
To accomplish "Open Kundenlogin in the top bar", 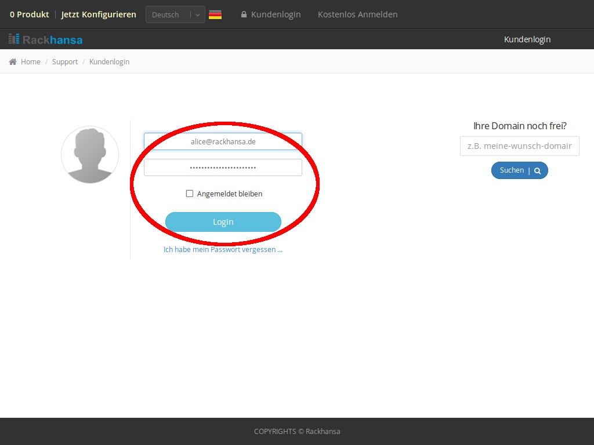I will click(x=276, y=14).
